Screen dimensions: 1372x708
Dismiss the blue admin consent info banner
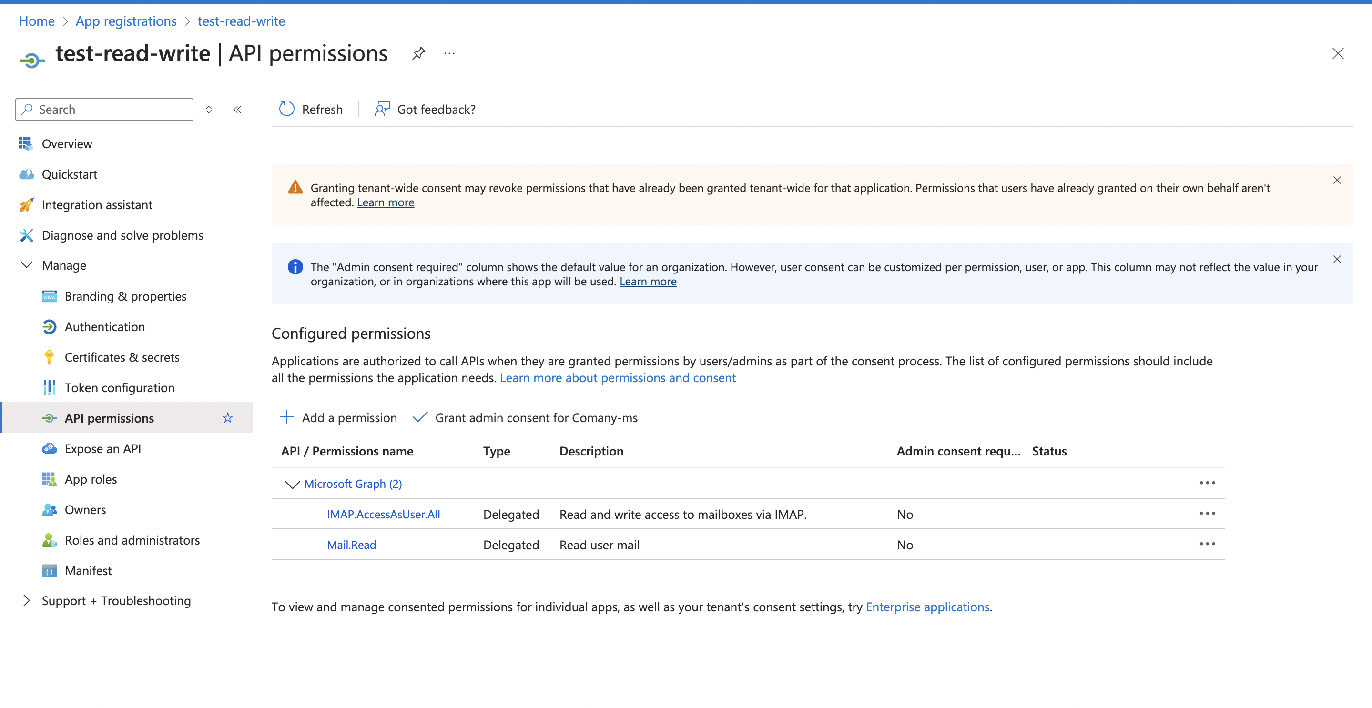coord(1337,259)
